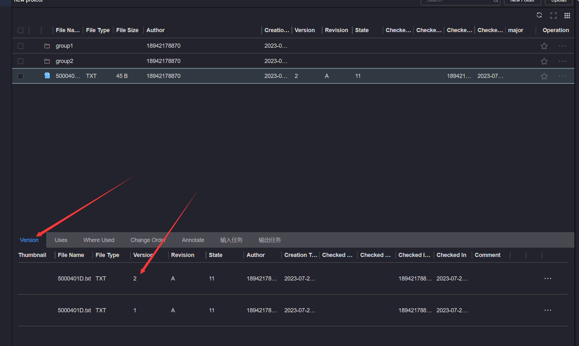
Task: Check the 500040… TXT file row checkbox
Action: (21, 76)
